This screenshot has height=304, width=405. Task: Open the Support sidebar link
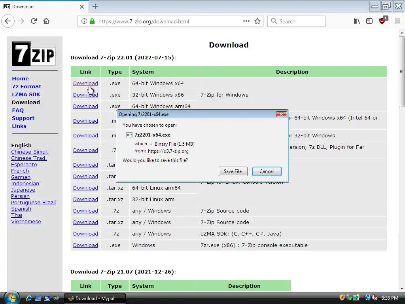tap(23, 118)
